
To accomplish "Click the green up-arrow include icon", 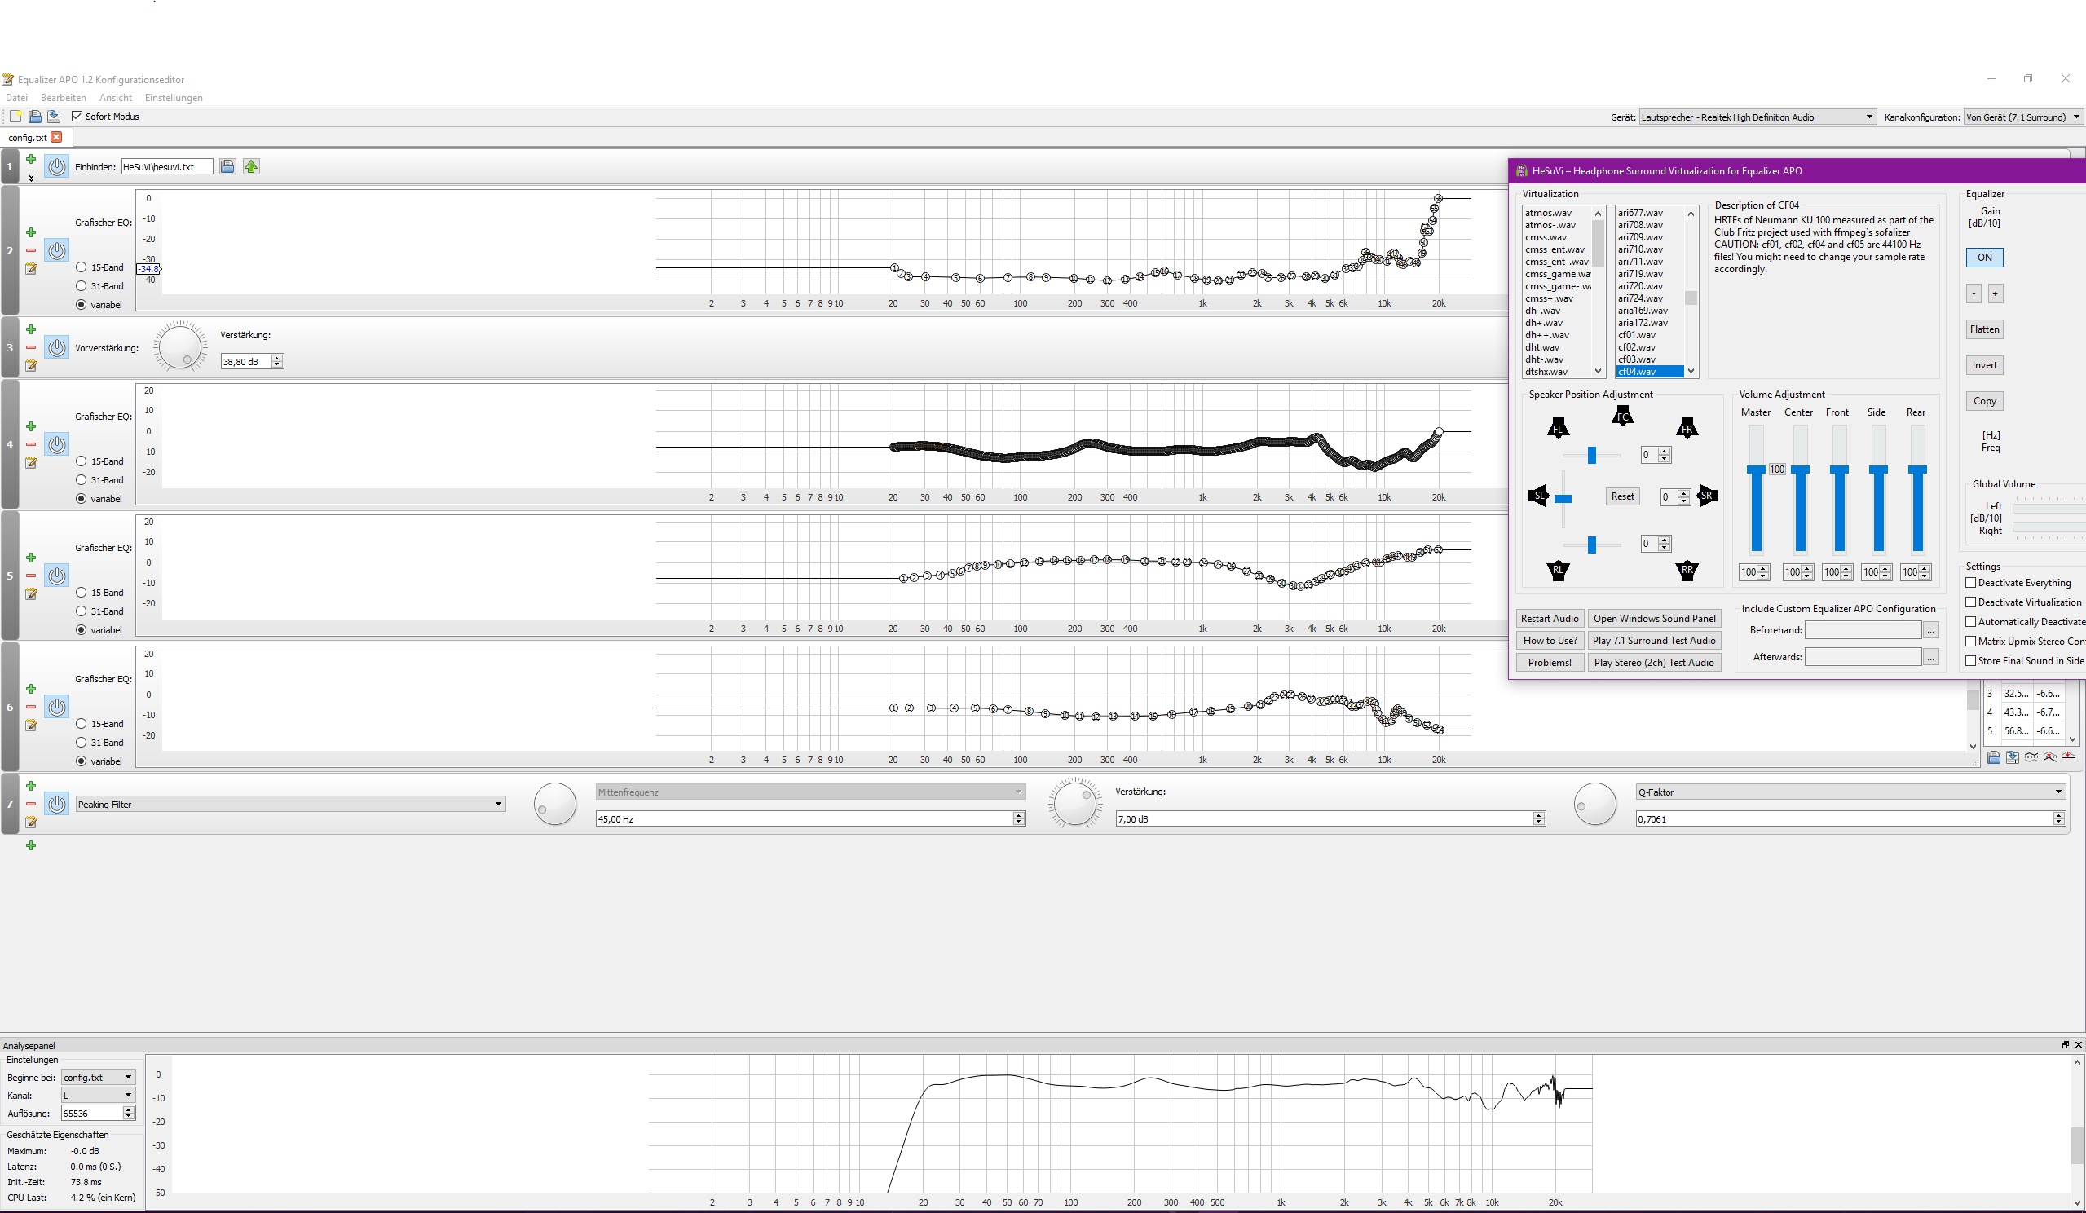I will coord(251,166).
